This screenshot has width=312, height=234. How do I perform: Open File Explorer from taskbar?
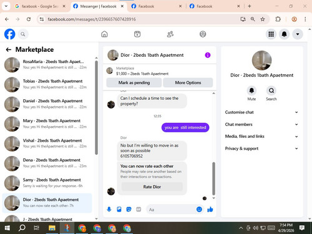point(52,228)
